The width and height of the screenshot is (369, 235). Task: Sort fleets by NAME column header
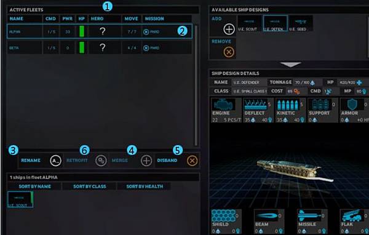(17, 18)
